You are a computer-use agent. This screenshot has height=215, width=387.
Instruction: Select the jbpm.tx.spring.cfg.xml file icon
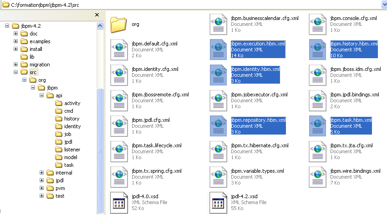pyautogui.click(x=119, y=176)
